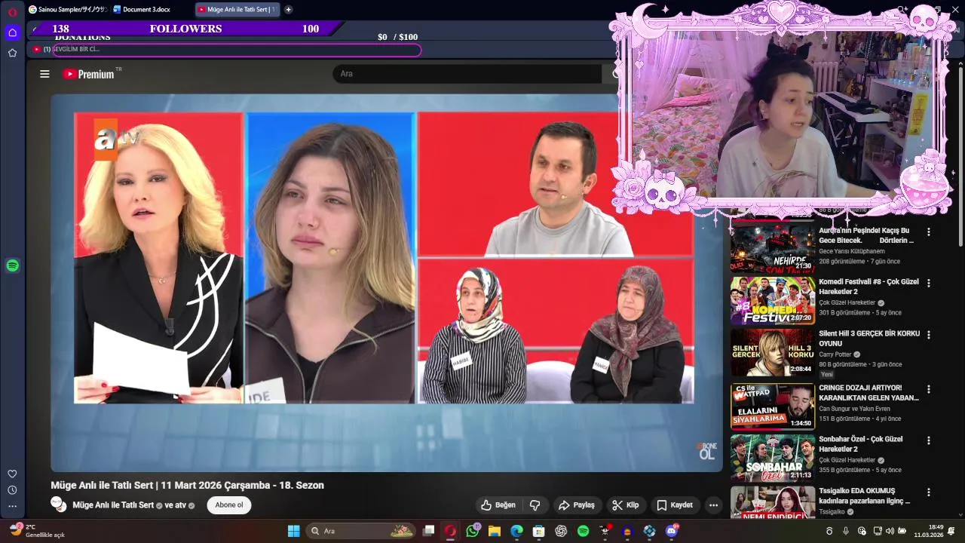The height and width of the screenshot is (543, 965).
Task: Dislike the video with thumbs-down button
Action: tap(535, 505)
